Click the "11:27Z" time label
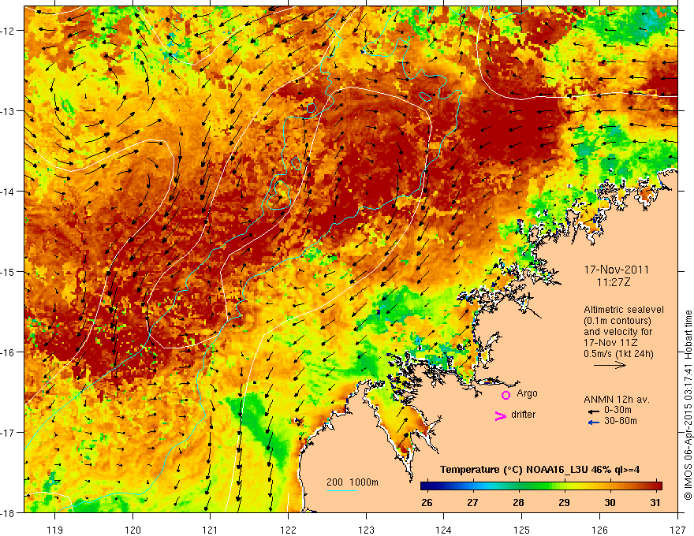Viewport: 694px width, 536px height. pos(613,282)
